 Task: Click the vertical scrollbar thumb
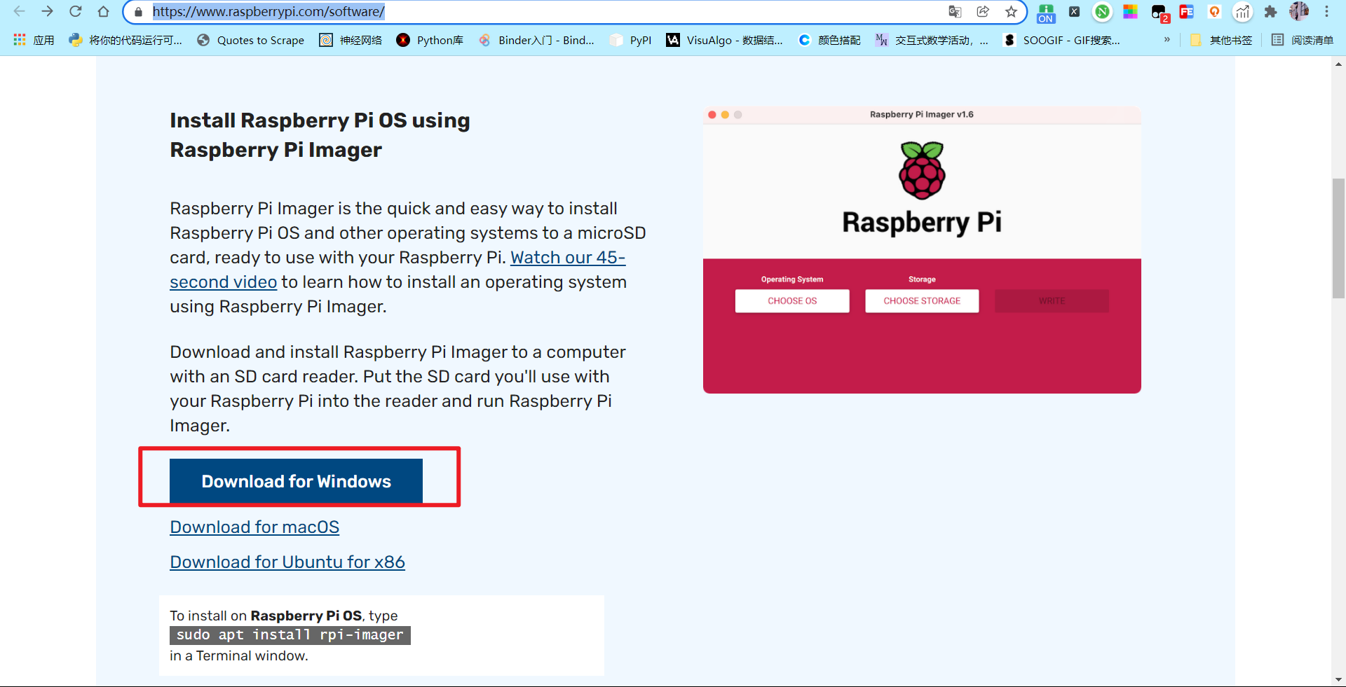pos(1338,239)
